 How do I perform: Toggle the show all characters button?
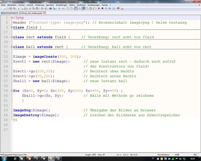[x=80, y=8]
